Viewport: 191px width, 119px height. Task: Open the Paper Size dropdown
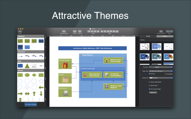[x=161, y=71]
